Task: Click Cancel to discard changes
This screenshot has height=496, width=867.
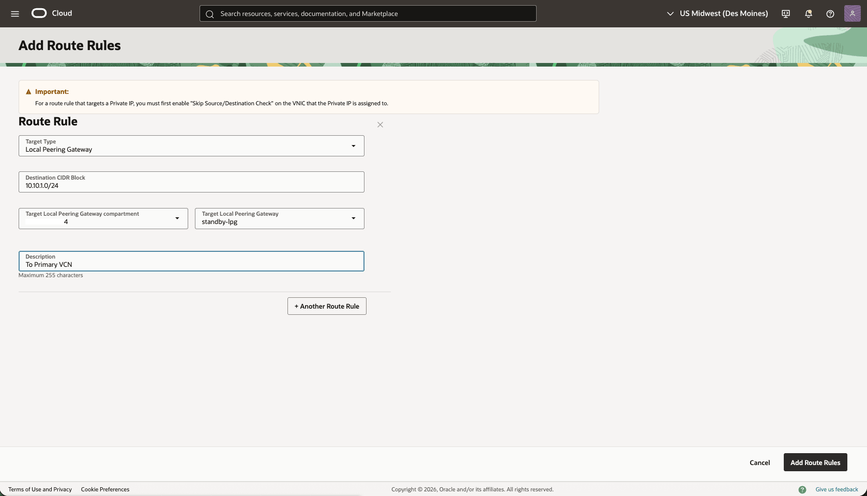Action: pos(759,462)
